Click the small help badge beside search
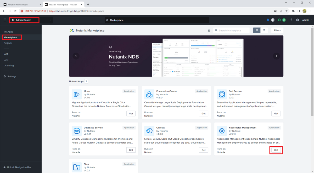Screen dimensions: 314x173 [x=209, y=30]
